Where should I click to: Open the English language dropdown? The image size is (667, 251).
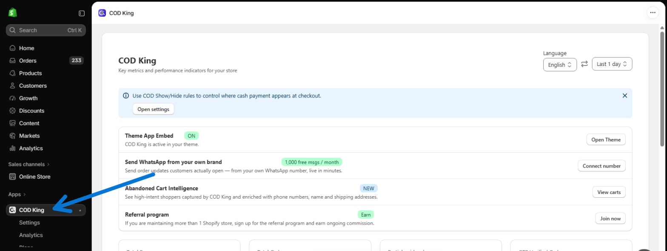[560, 65]
